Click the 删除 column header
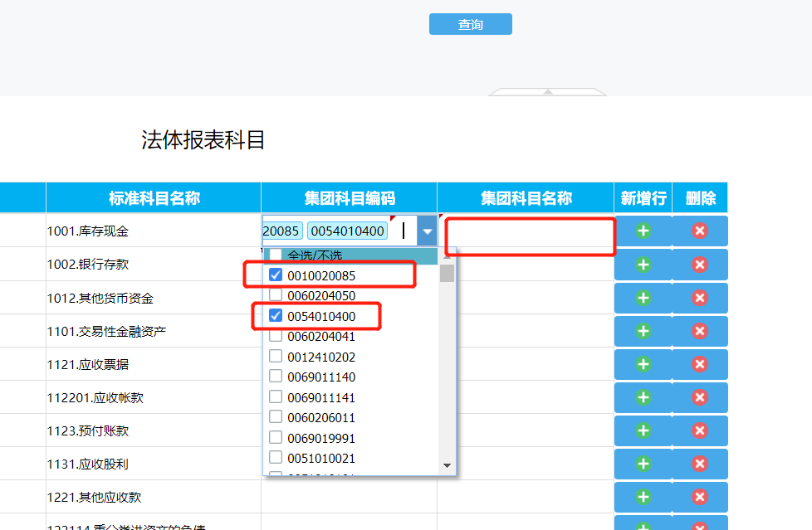The height and width of the screenshot is (530, 812). click(700, 197)
